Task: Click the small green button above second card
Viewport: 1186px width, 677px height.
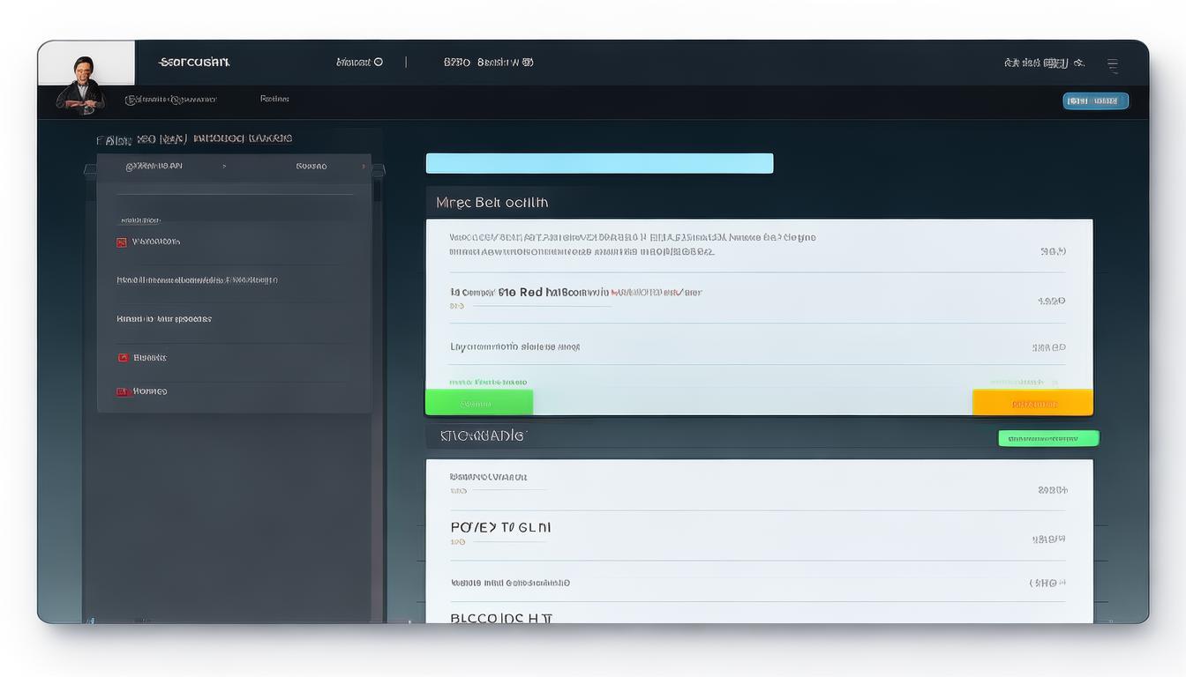Action: tap(1047, 438)
